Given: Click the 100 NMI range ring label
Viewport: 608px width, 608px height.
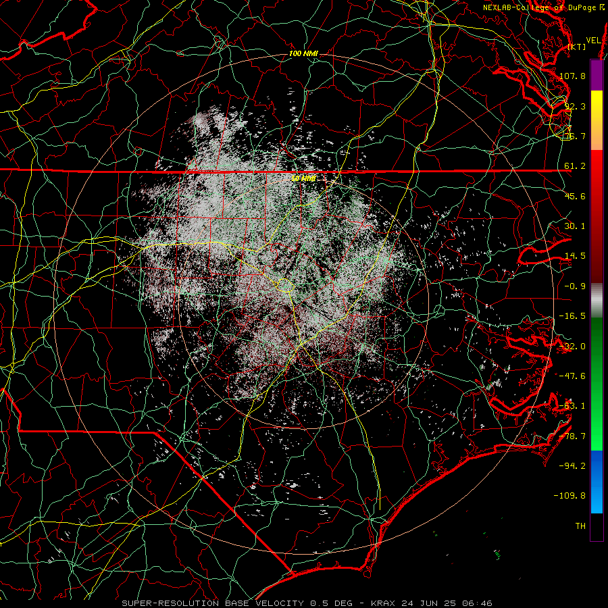Looking at the screenshot, I should [303, 53].
